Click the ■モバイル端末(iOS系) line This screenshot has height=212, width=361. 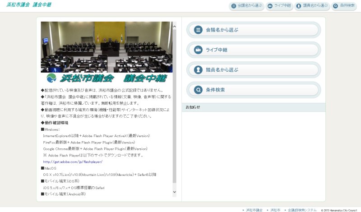pyautogui.click(x=60, y=181)
